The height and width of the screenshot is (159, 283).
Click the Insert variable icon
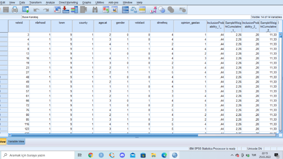pos(115,10)
